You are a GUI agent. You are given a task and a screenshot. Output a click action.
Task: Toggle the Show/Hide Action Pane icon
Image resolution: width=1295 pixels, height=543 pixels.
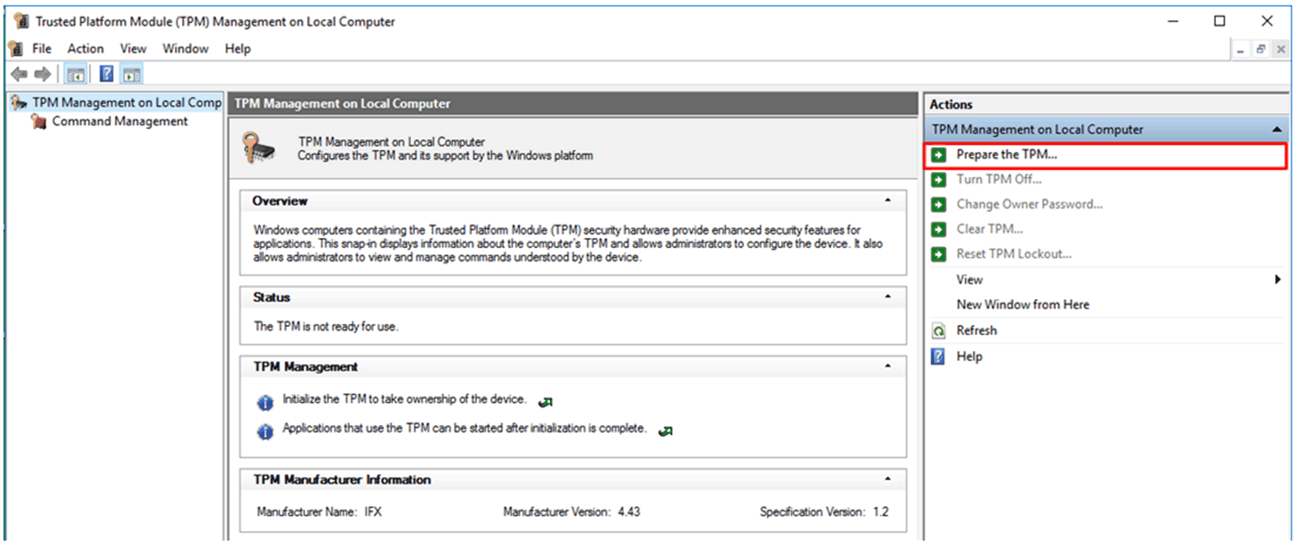coord(132,75)
